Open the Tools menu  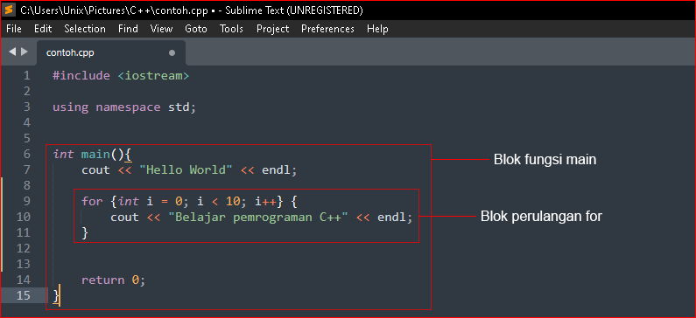coord(231,29)
